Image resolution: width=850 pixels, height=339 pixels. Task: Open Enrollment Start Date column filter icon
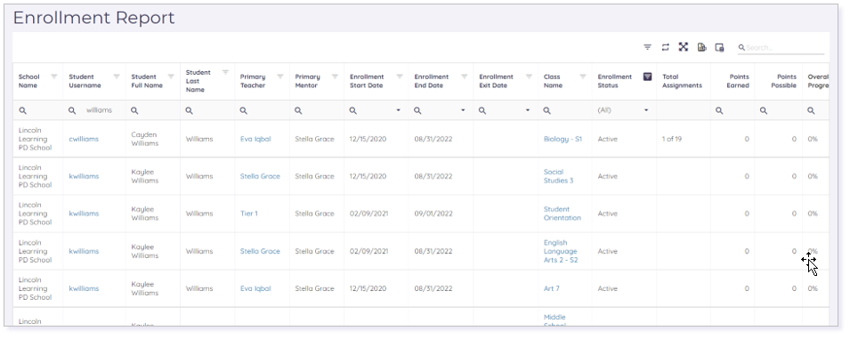(400, 77)
